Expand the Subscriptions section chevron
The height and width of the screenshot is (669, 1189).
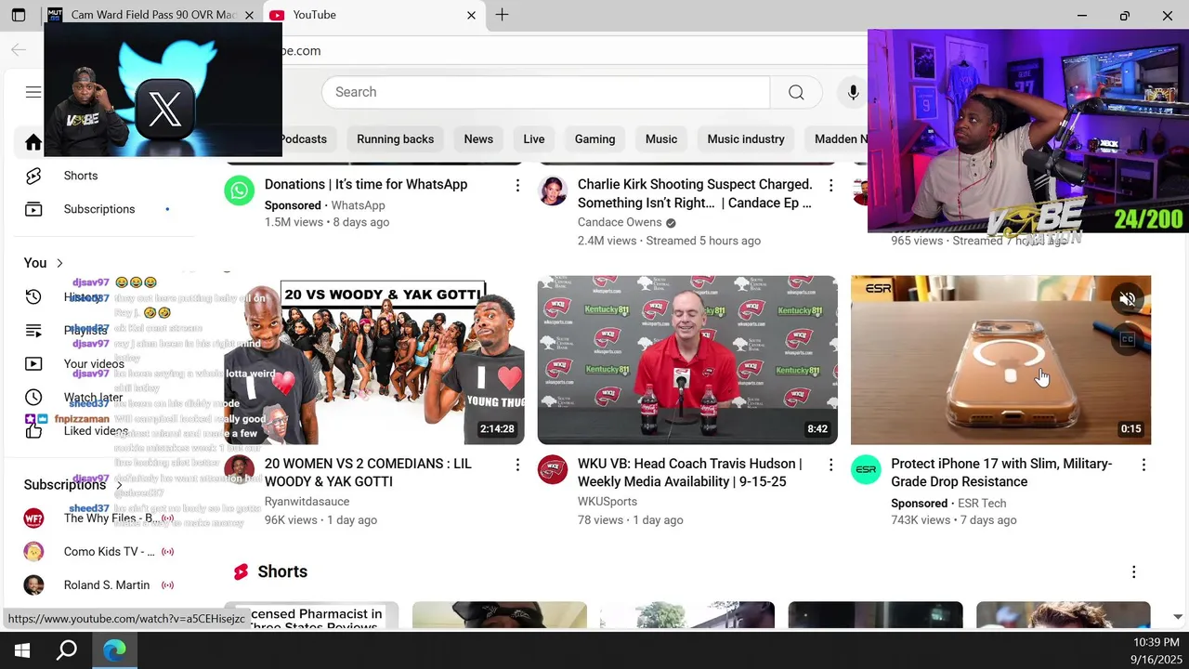click(x=119, y=485)
